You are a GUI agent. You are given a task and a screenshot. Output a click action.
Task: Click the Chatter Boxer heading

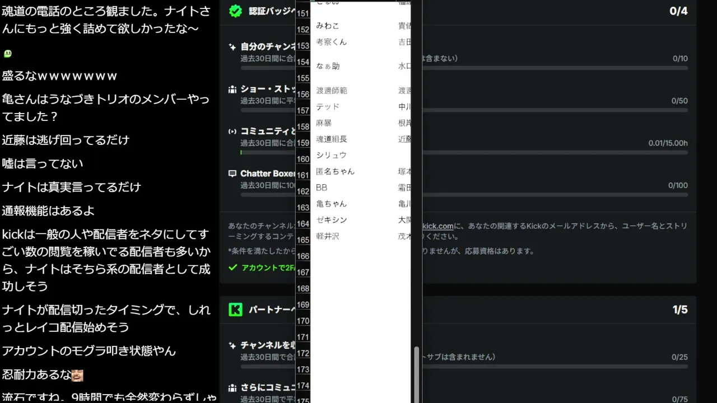[268, 174]
